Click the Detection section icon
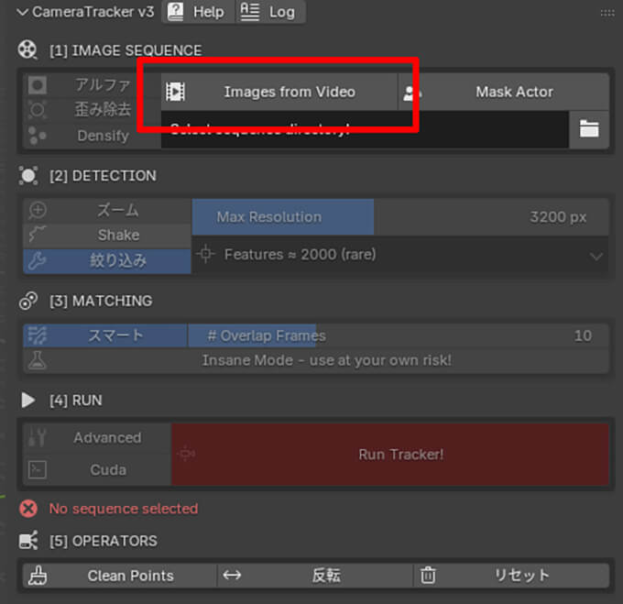Image resolution: width=623 pixels, height=604 pixels. coord(28,175)
